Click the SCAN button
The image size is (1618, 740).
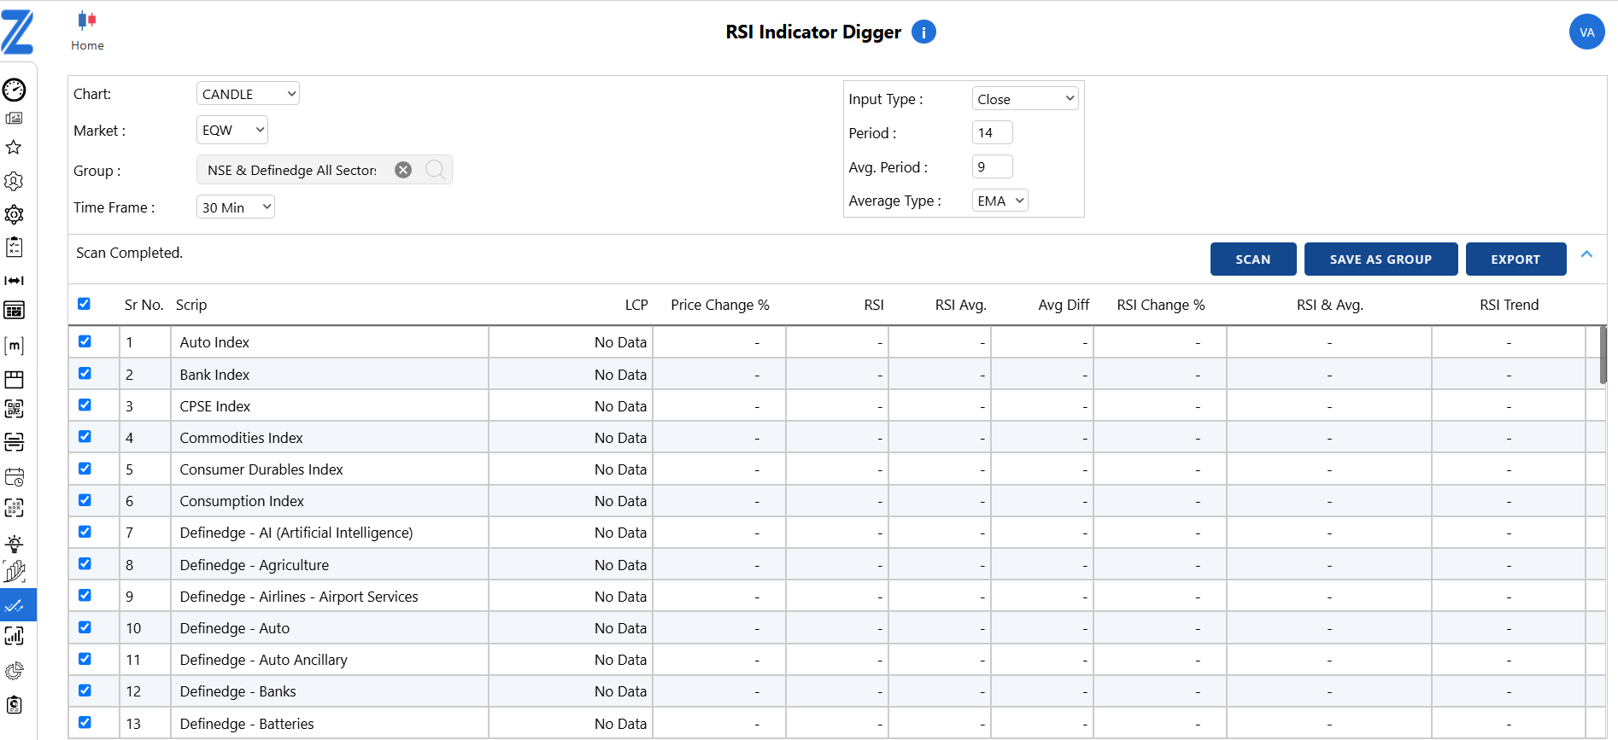click(x=1253, y=259)
